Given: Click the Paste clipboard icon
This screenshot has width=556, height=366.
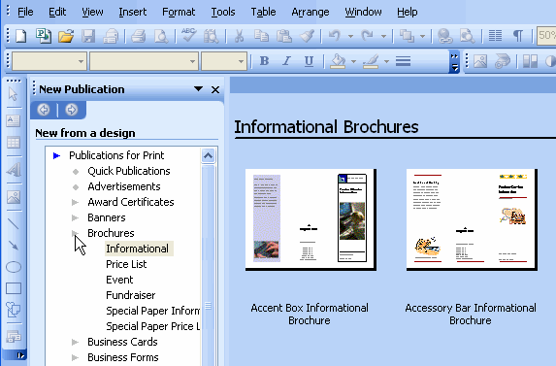Looking at the screenshot, I should point(284,36).
